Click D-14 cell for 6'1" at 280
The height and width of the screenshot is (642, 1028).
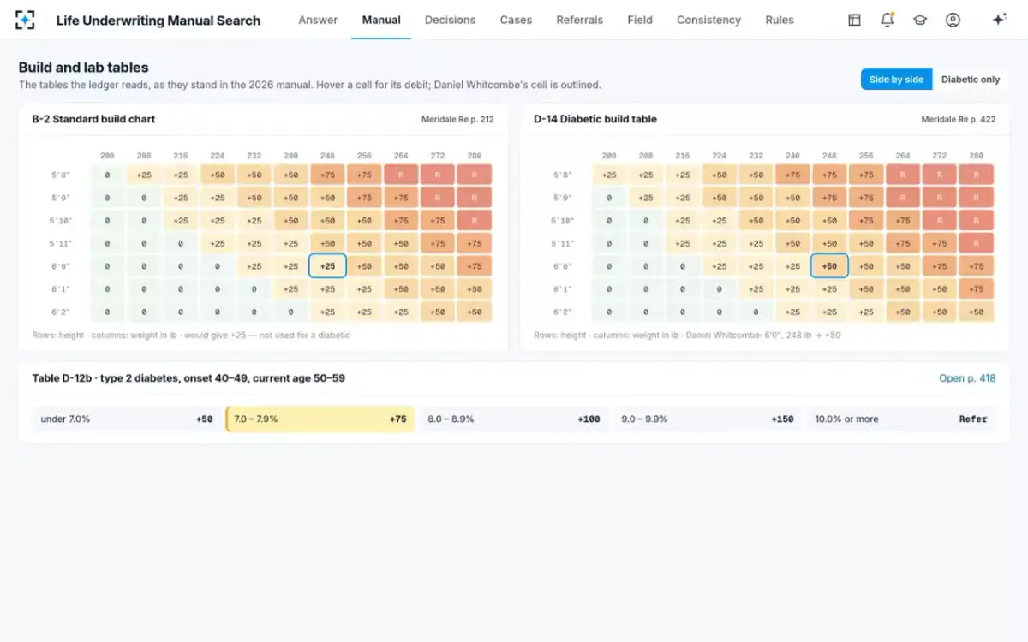coord(977,289)
